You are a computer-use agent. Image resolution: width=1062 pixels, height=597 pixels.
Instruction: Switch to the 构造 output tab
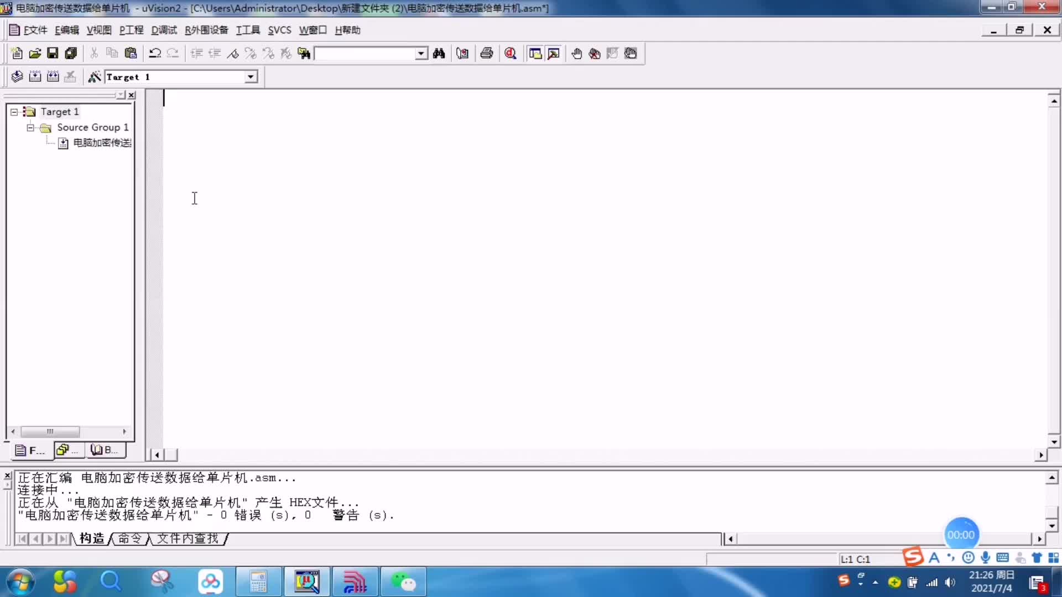(92, 538)
